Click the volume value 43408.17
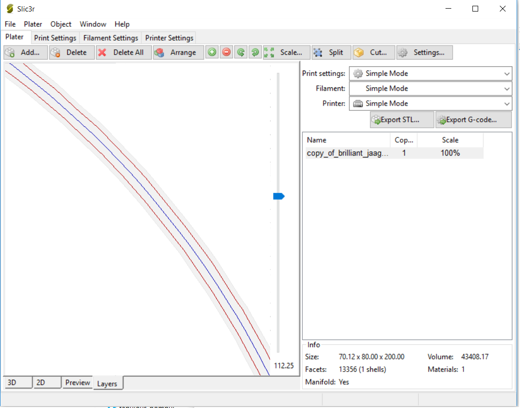 coord(474,357)
